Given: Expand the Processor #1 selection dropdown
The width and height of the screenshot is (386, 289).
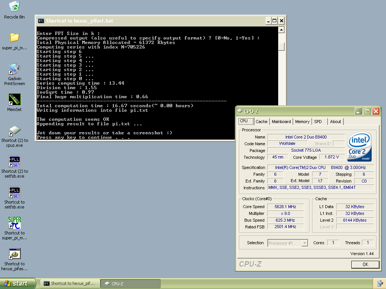Looking at the screenshot, I should click(x=305, y=243).
